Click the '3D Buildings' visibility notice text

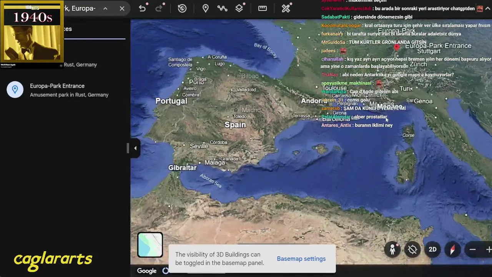[219, 259]
